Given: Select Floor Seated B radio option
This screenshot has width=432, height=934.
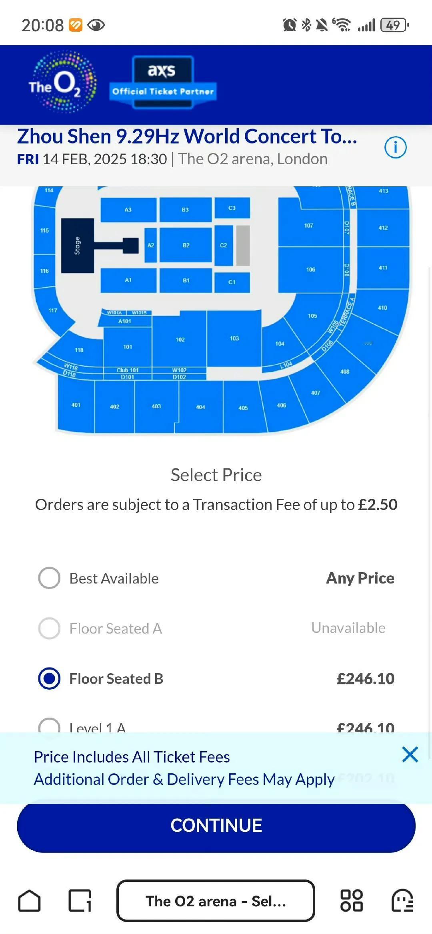Looking at the screenshot, I should point(49,678).
